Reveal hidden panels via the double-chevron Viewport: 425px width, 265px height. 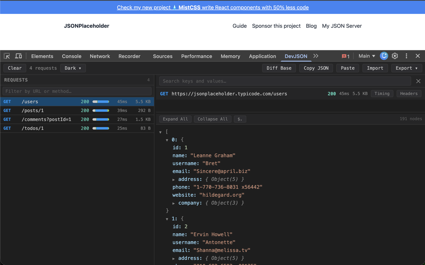pos(315,56)
